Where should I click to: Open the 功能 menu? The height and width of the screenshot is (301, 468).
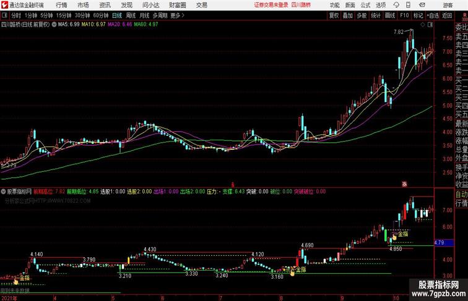pos(334,5)
